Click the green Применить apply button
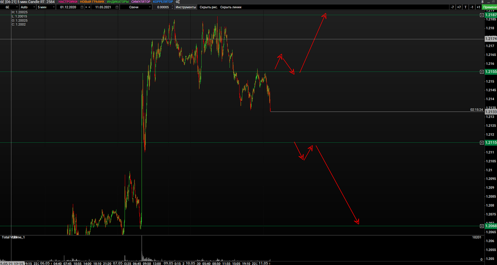The width and height of the screenshot is (497, 265). (489, 7)
